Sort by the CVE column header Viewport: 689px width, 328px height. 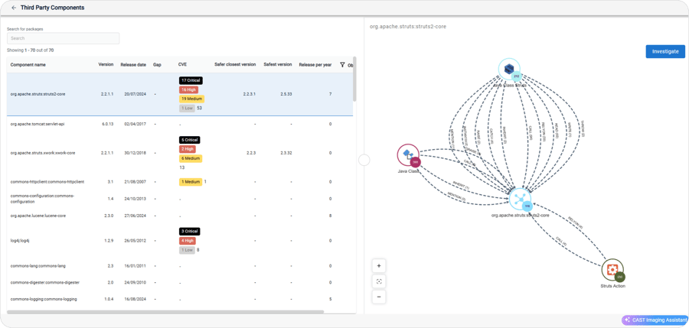point(182,65)
